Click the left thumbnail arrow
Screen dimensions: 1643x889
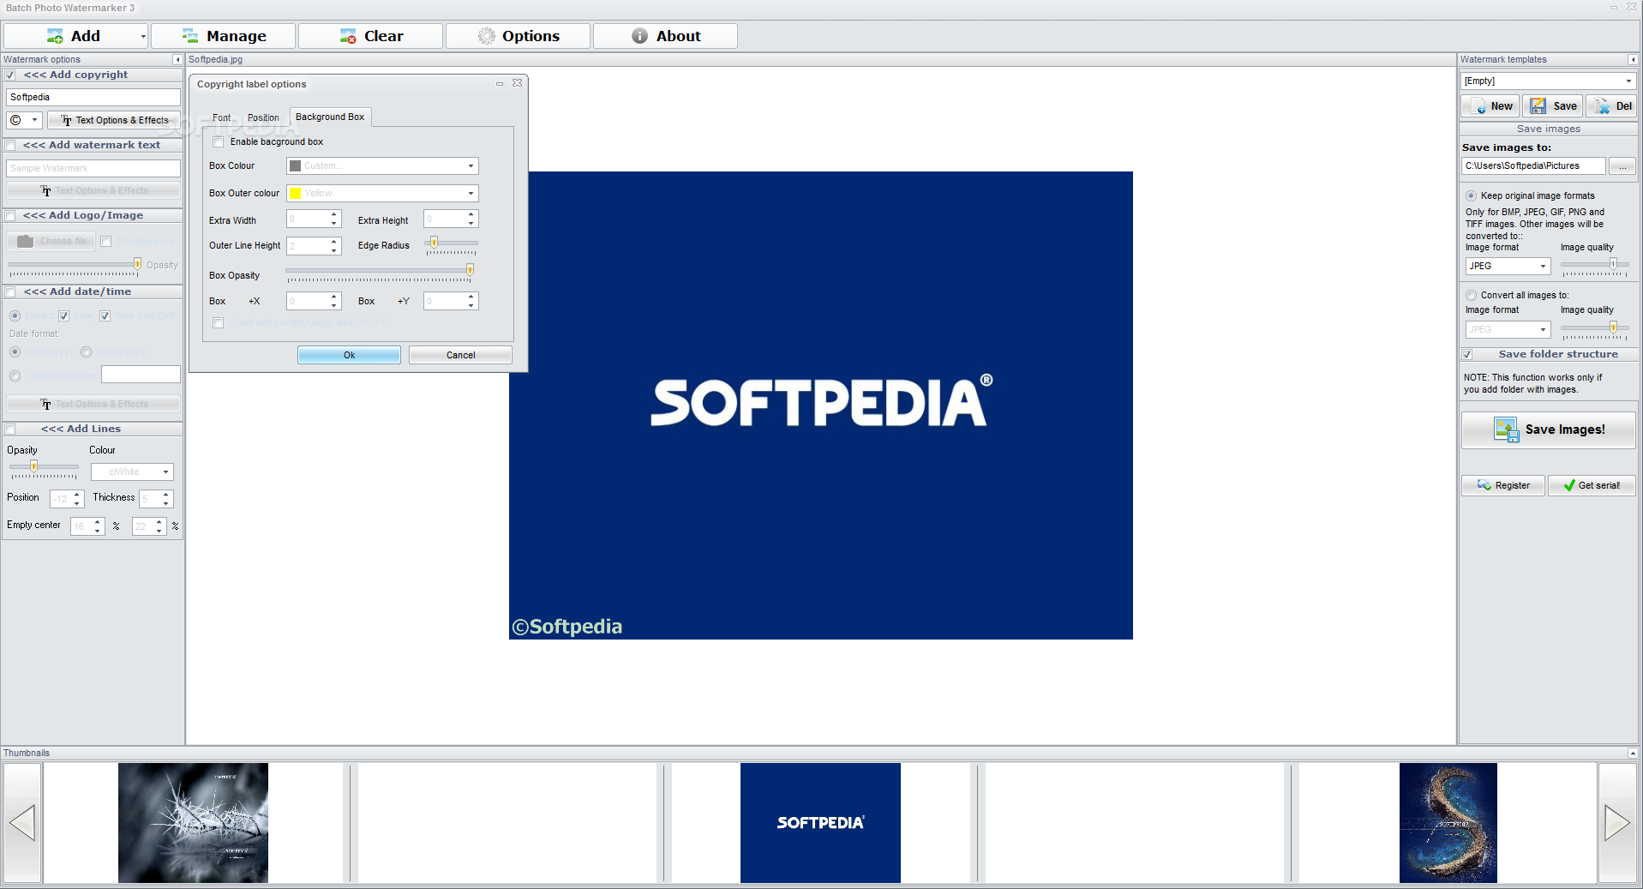tap(22, 823)
